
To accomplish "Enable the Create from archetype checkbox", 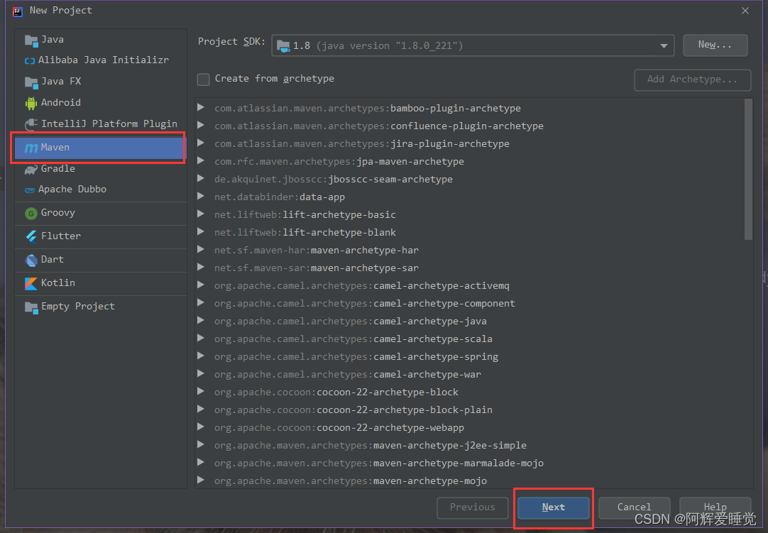I will 202,78.
